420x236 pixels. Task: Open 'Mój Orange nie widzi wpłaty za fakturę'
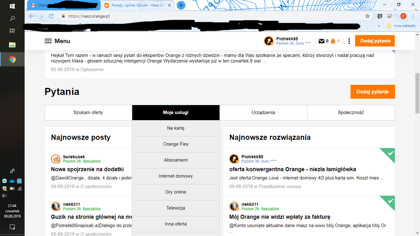point(280,217)
